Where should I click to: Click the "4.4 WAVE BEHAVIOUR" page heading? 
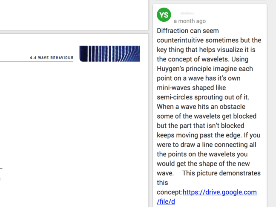[x=52, y=57]
